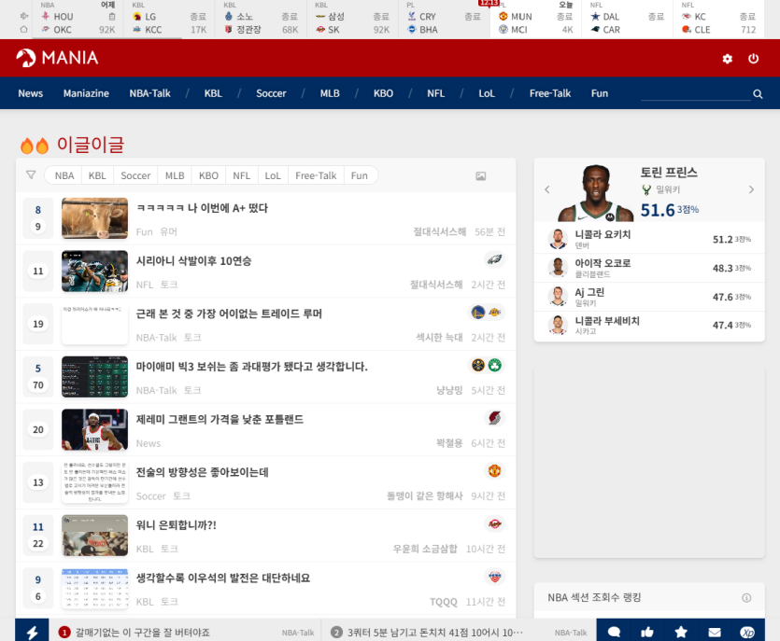The width and height of the screenshot is (780, 641).
Task: Click the info icon beside NBA 섹션 조회수 랭킹
Action: [746, 598]
